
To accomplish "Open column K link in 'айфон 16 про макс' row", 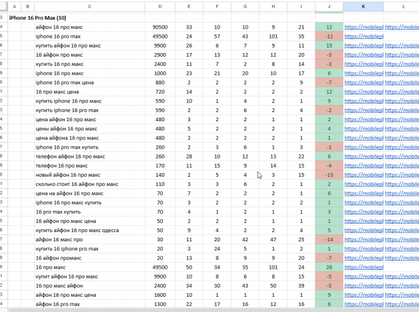I will 364,27.
